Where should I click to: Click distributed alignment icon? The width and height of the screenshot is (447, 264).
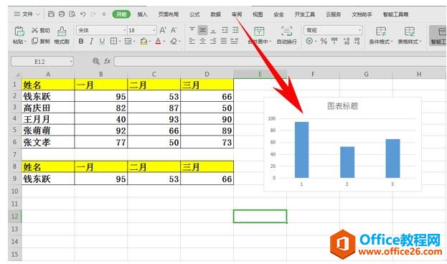coord(235,42)
